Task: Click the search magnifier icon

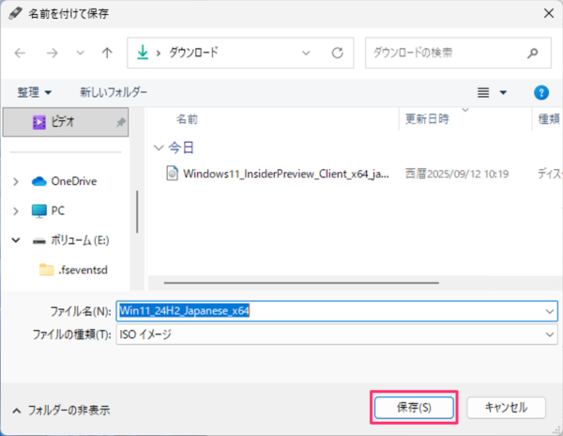Action: point(533,54)
